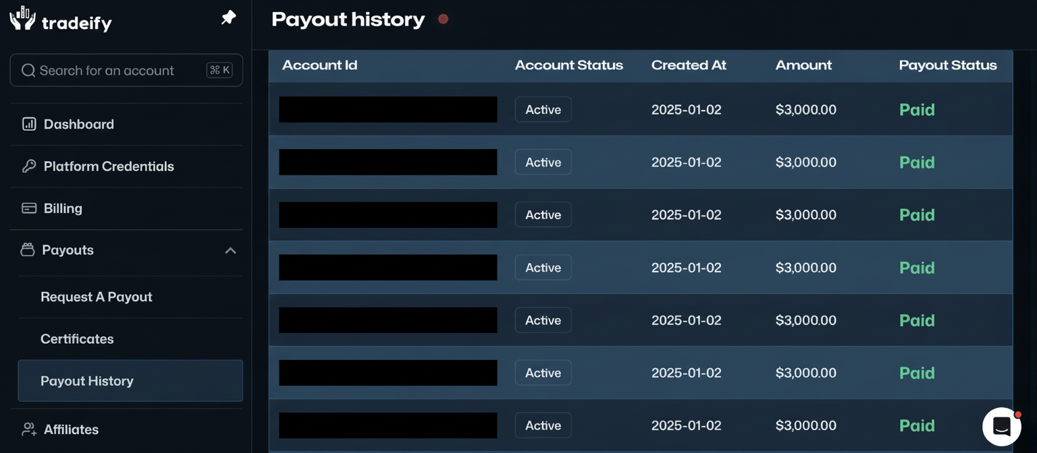Open the Dashboard from the sidebar icon

click(28, 124)
